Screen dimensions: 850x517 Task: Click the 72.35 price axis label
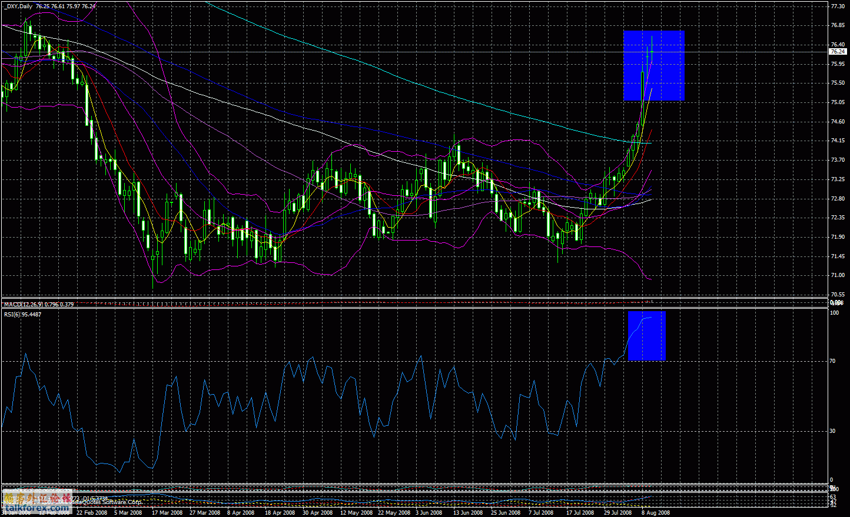click(837, 218)
